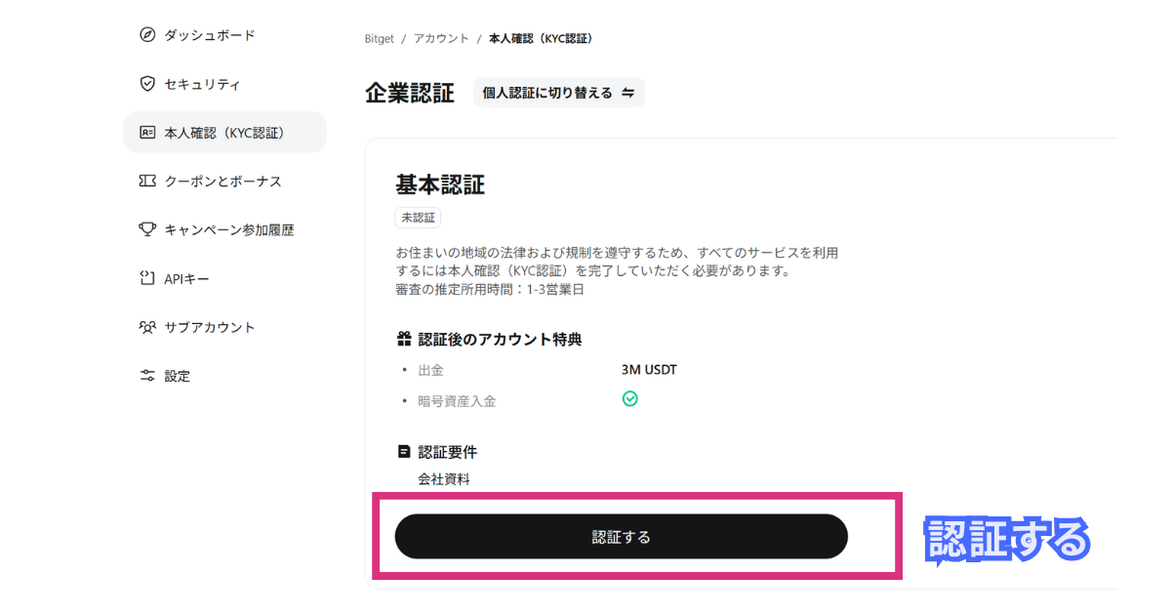Click the document icon beside 認証要件
Viewport: 1171px width, 615px height.
[404, 452]
